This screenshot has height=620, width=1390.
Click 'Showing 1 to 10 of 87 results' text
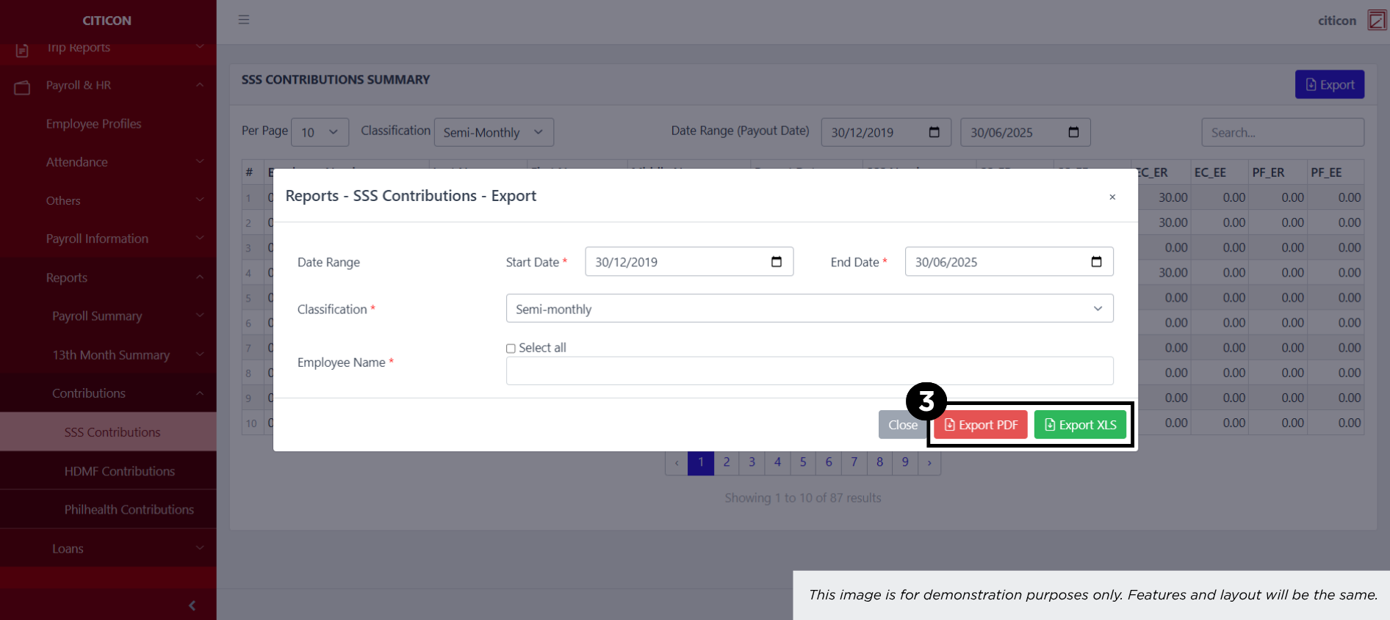pyautogui.click(x=803, y=497)
